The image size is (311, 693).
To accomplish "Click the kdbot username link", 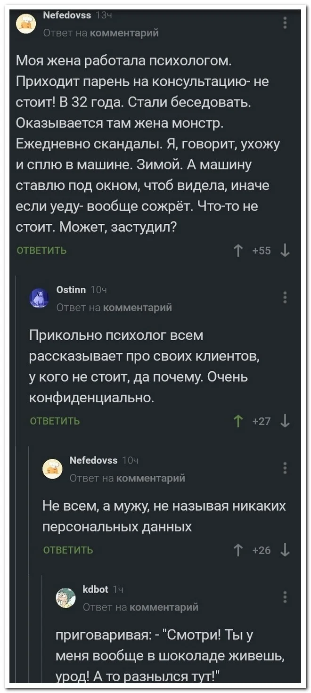I will click(95, 589).
